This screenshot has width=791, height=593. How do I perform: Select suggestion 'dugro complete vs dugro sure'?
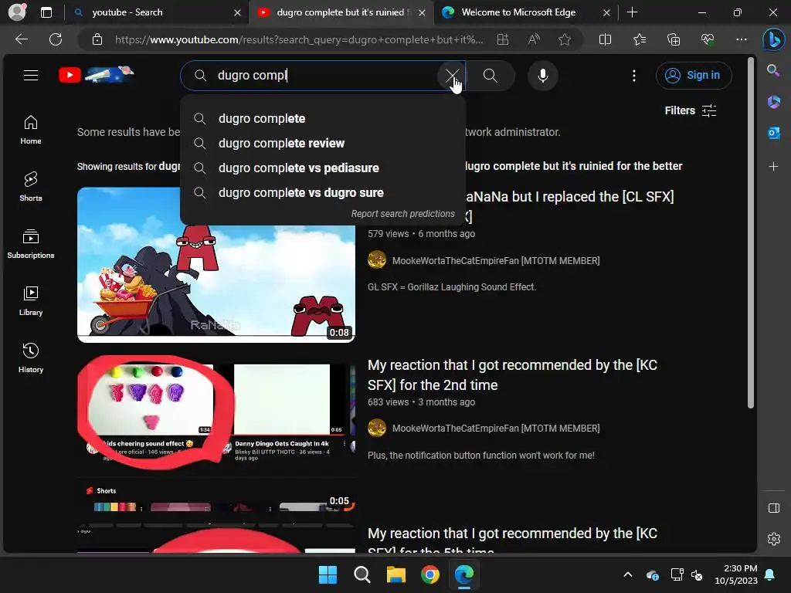click(322, 192)
